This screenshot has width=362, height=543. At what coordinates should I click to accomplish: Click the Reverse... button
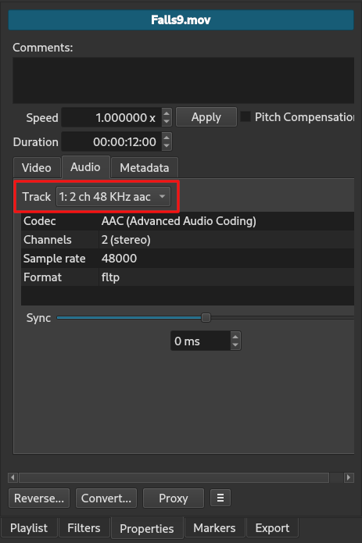coord(39,498)
